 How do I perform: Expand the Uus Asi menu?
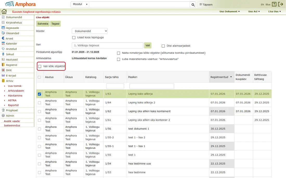[254, 11]
